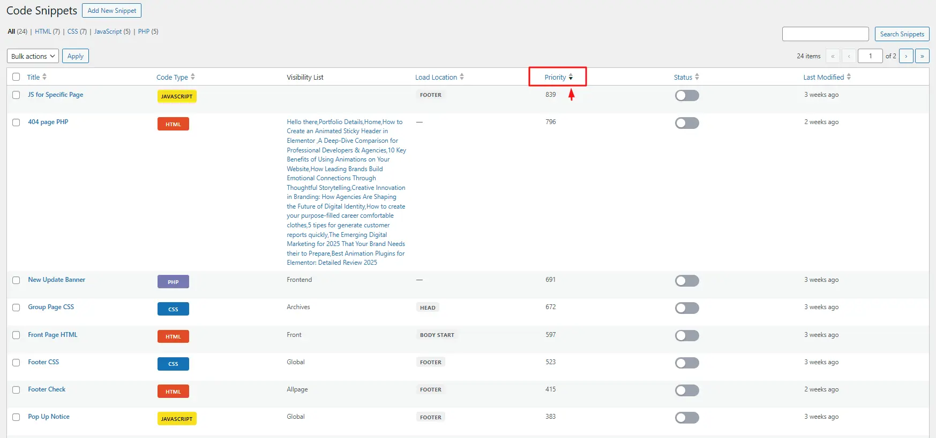
Task: Open the Bulk actions dropdown
Action: point(33,56)
